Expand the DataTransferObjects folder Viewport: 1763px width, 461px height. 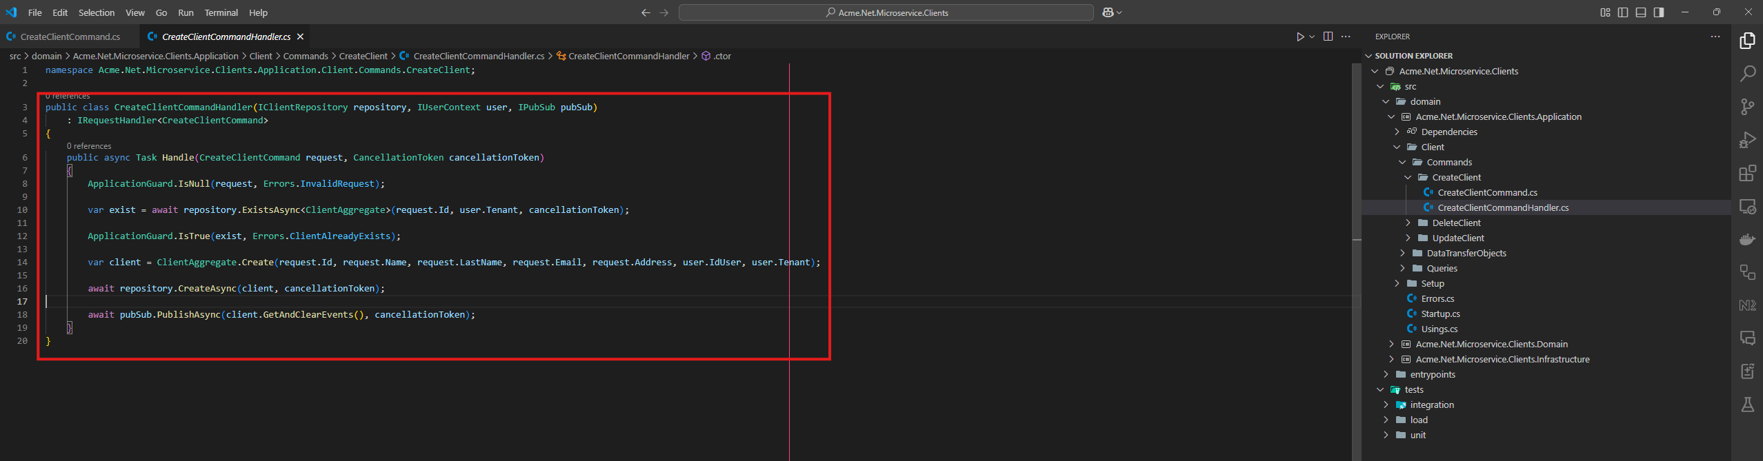tap(1402, 253)
